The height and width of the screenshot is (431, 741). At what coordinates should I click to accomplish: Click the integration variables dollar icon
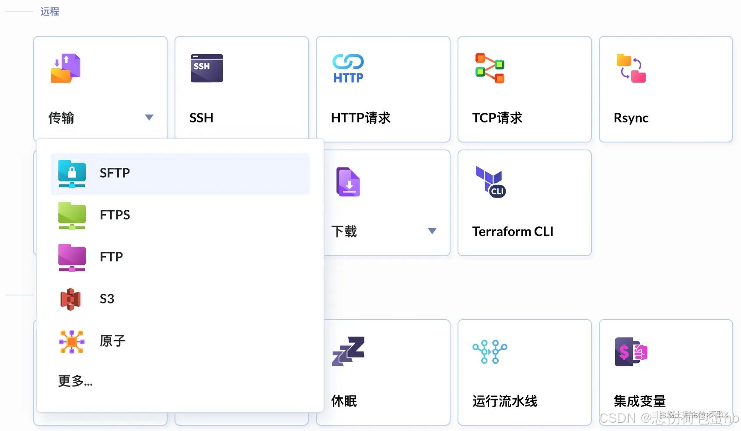point(631,351)
